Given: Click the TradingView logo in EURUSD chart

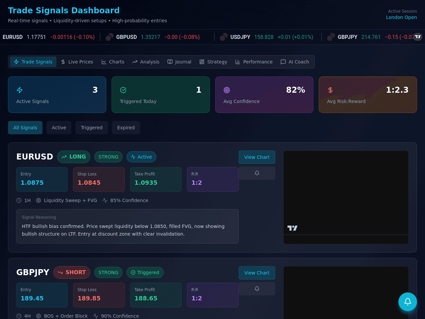Looking at the screenshot, I should pos(292,228).
